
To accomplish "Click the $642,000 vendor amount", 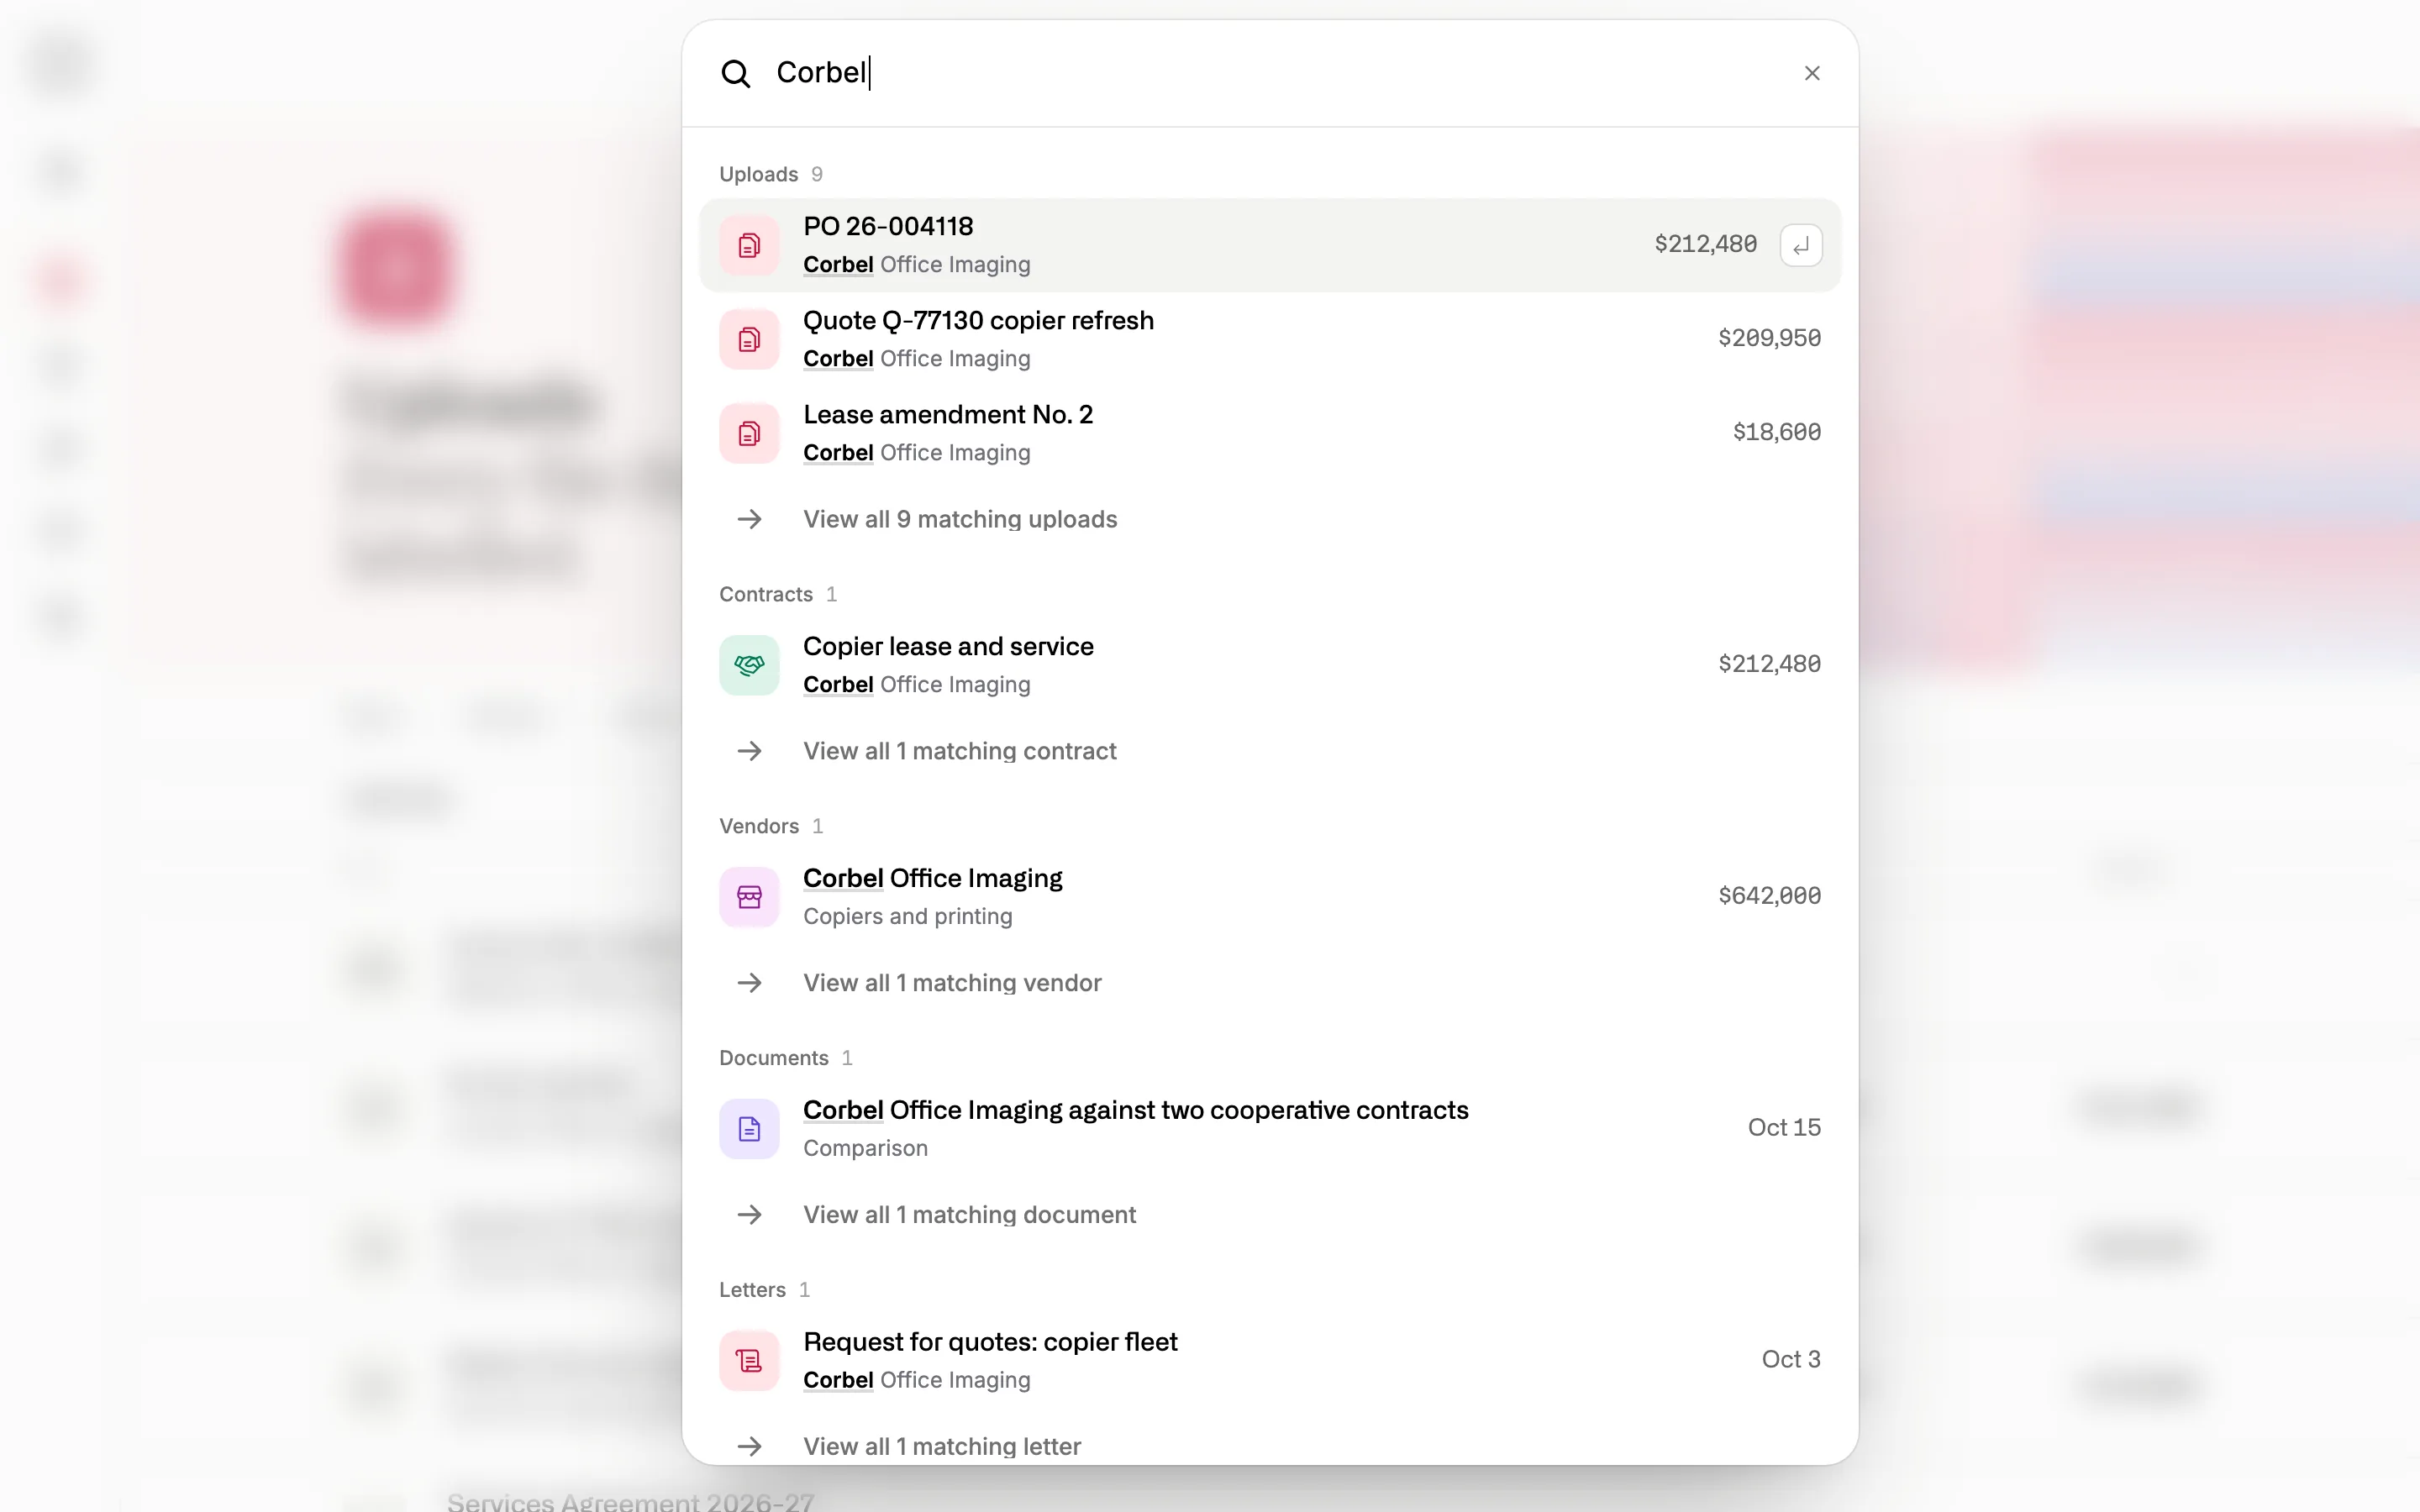I will 1769,896.
